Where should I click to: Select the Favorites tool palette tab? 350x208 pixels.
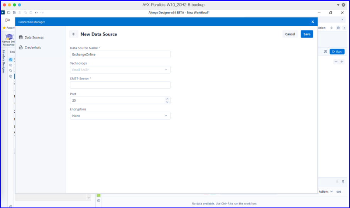click(8, 28)
